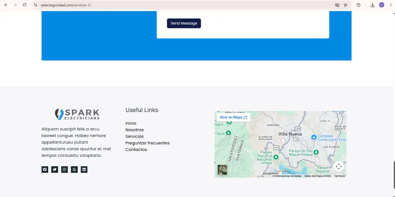395x197 pixels.
Task: Open the Twitter social icon
Action: click(55, 169)
